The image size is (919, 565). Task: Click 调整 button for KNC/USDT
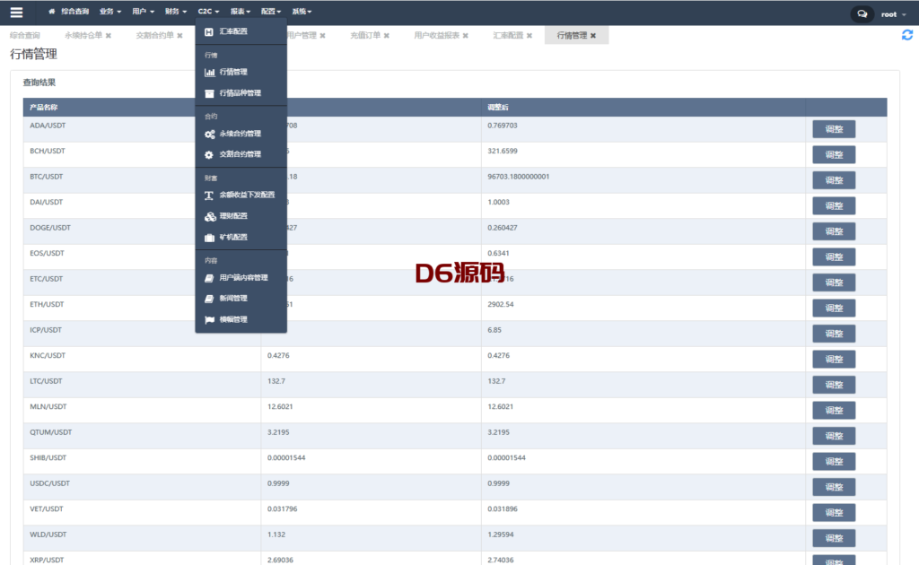[x=834, y=360]
